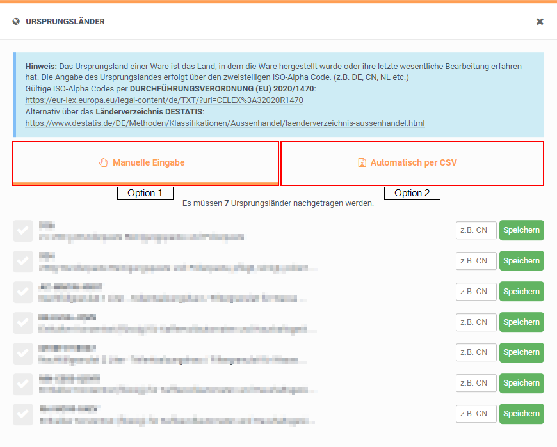Focus the country code field in first row
This screenshot has height=447, width=557.
[x=476, y=230]
